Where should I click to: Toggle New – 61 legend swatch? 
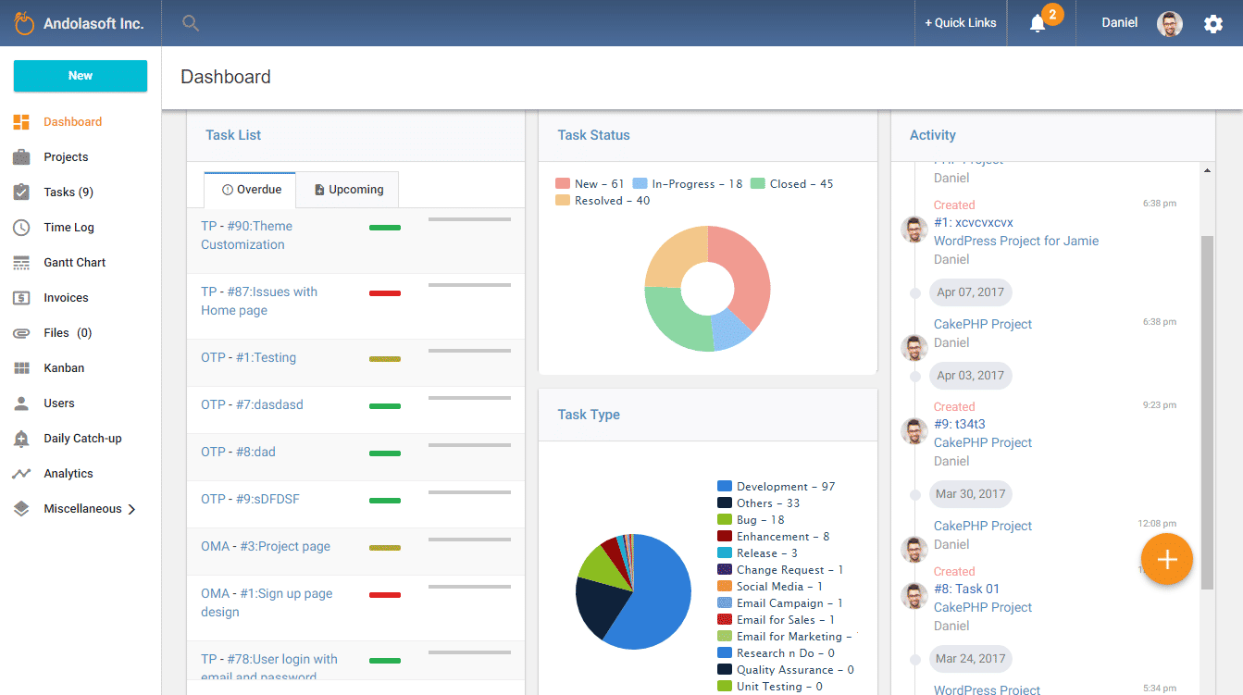click(x=563, y=184)
